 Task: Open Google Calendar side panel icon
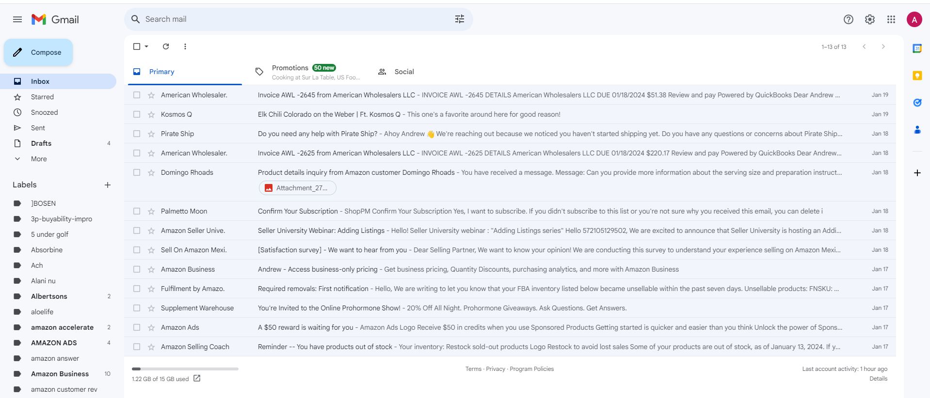point(917,48)
